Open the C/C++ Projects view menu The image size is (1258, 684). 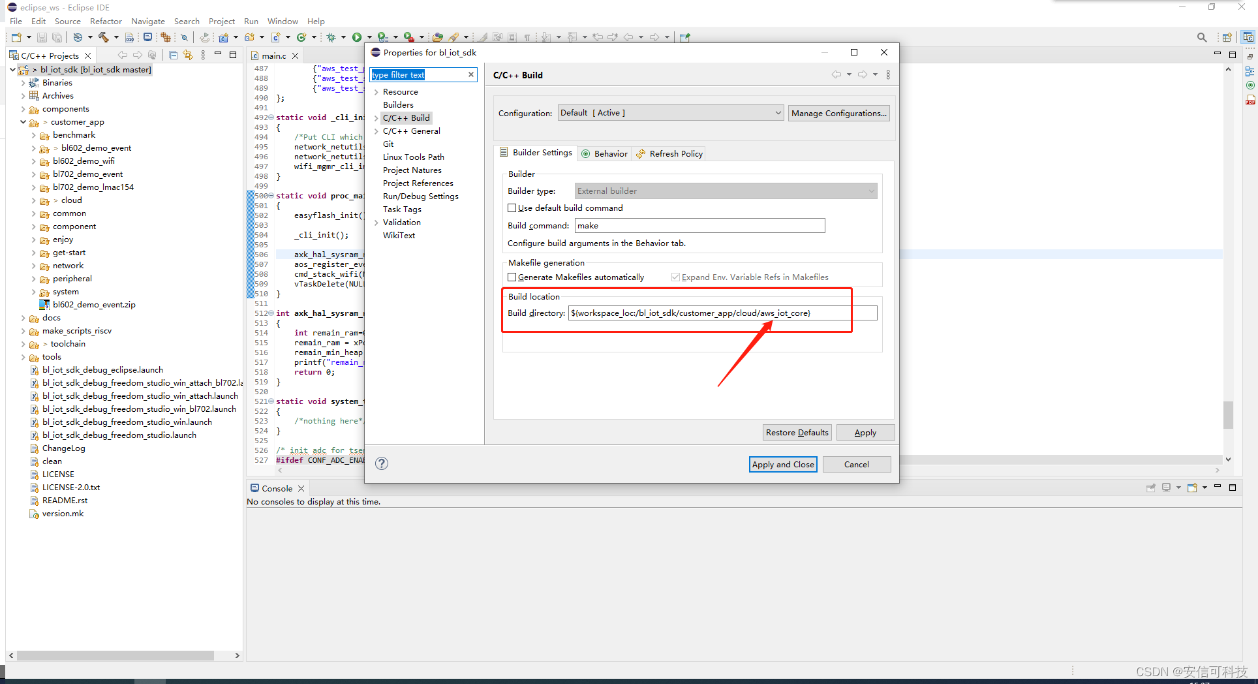pyautogui.click(x=203, y=55)
